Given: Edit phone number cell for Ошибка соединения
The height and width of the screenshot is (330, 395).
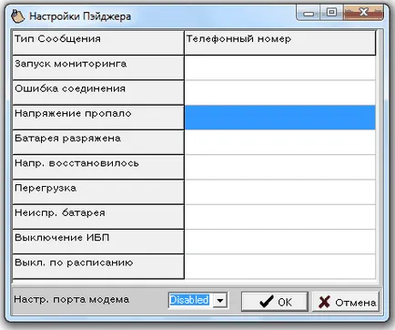Looking at the screenshot, I should click(280, 93).
